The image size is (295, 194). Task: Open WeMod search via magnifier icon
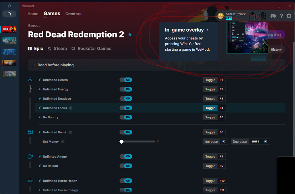[9, 14]
